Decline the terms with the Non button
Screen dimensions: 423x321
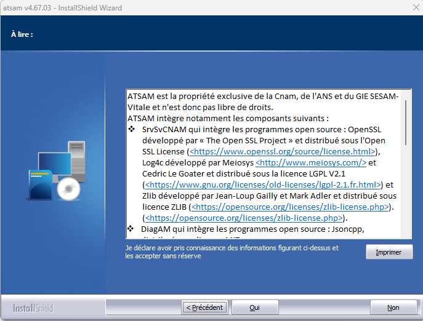tap(393, 307)
